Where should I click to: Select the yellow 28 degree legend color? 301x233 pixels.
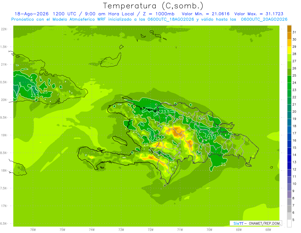[x=289, y=50]
